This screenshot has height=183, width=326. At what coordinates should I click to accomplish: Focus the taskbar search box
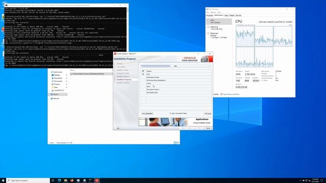click(28, 180)
